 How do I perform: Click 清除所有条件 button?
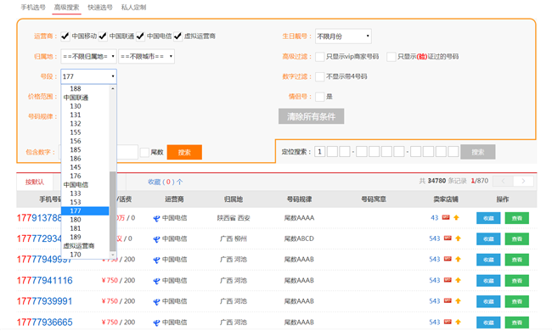(311, 116)
